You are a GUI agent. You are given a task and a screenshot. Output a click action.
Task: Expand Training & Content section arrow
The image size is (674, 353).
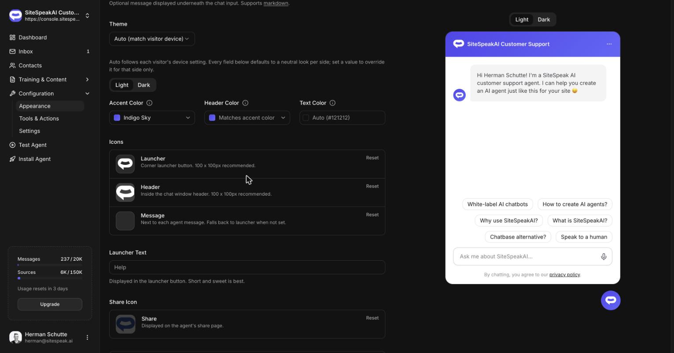[x=87, y=80]
